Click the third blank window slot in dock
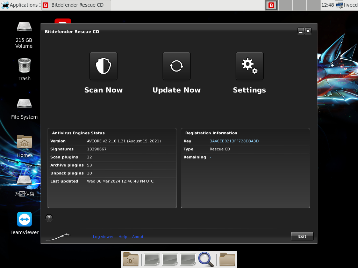 point(188,260)
